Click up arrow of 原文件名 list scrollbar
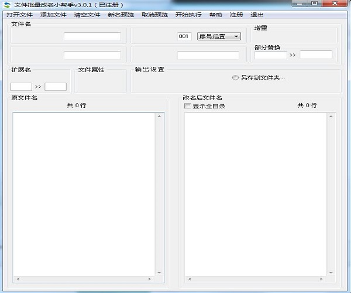351x293 pixels. [x=159, y=116]
